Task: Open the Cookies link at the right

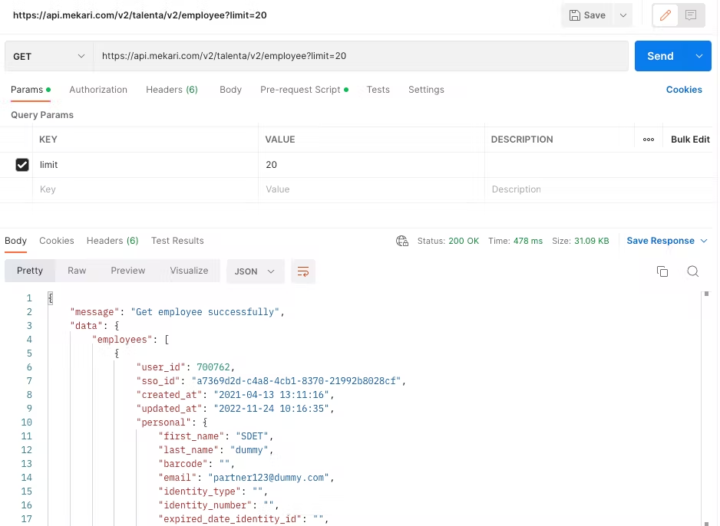Action: click(x=684, y=90)
